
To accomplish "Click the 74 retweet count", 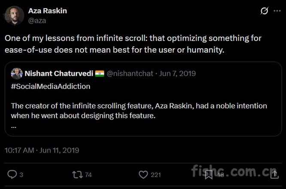I will click(88, 174).
